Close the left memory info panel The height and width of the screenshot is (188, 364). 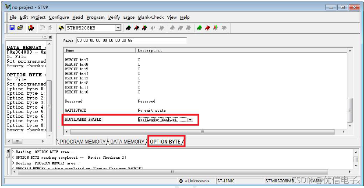click(50, 37)
